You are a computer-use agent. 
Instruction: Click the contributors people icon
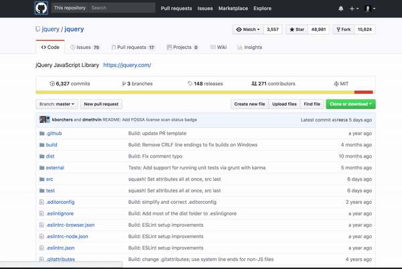pos(254,84)
